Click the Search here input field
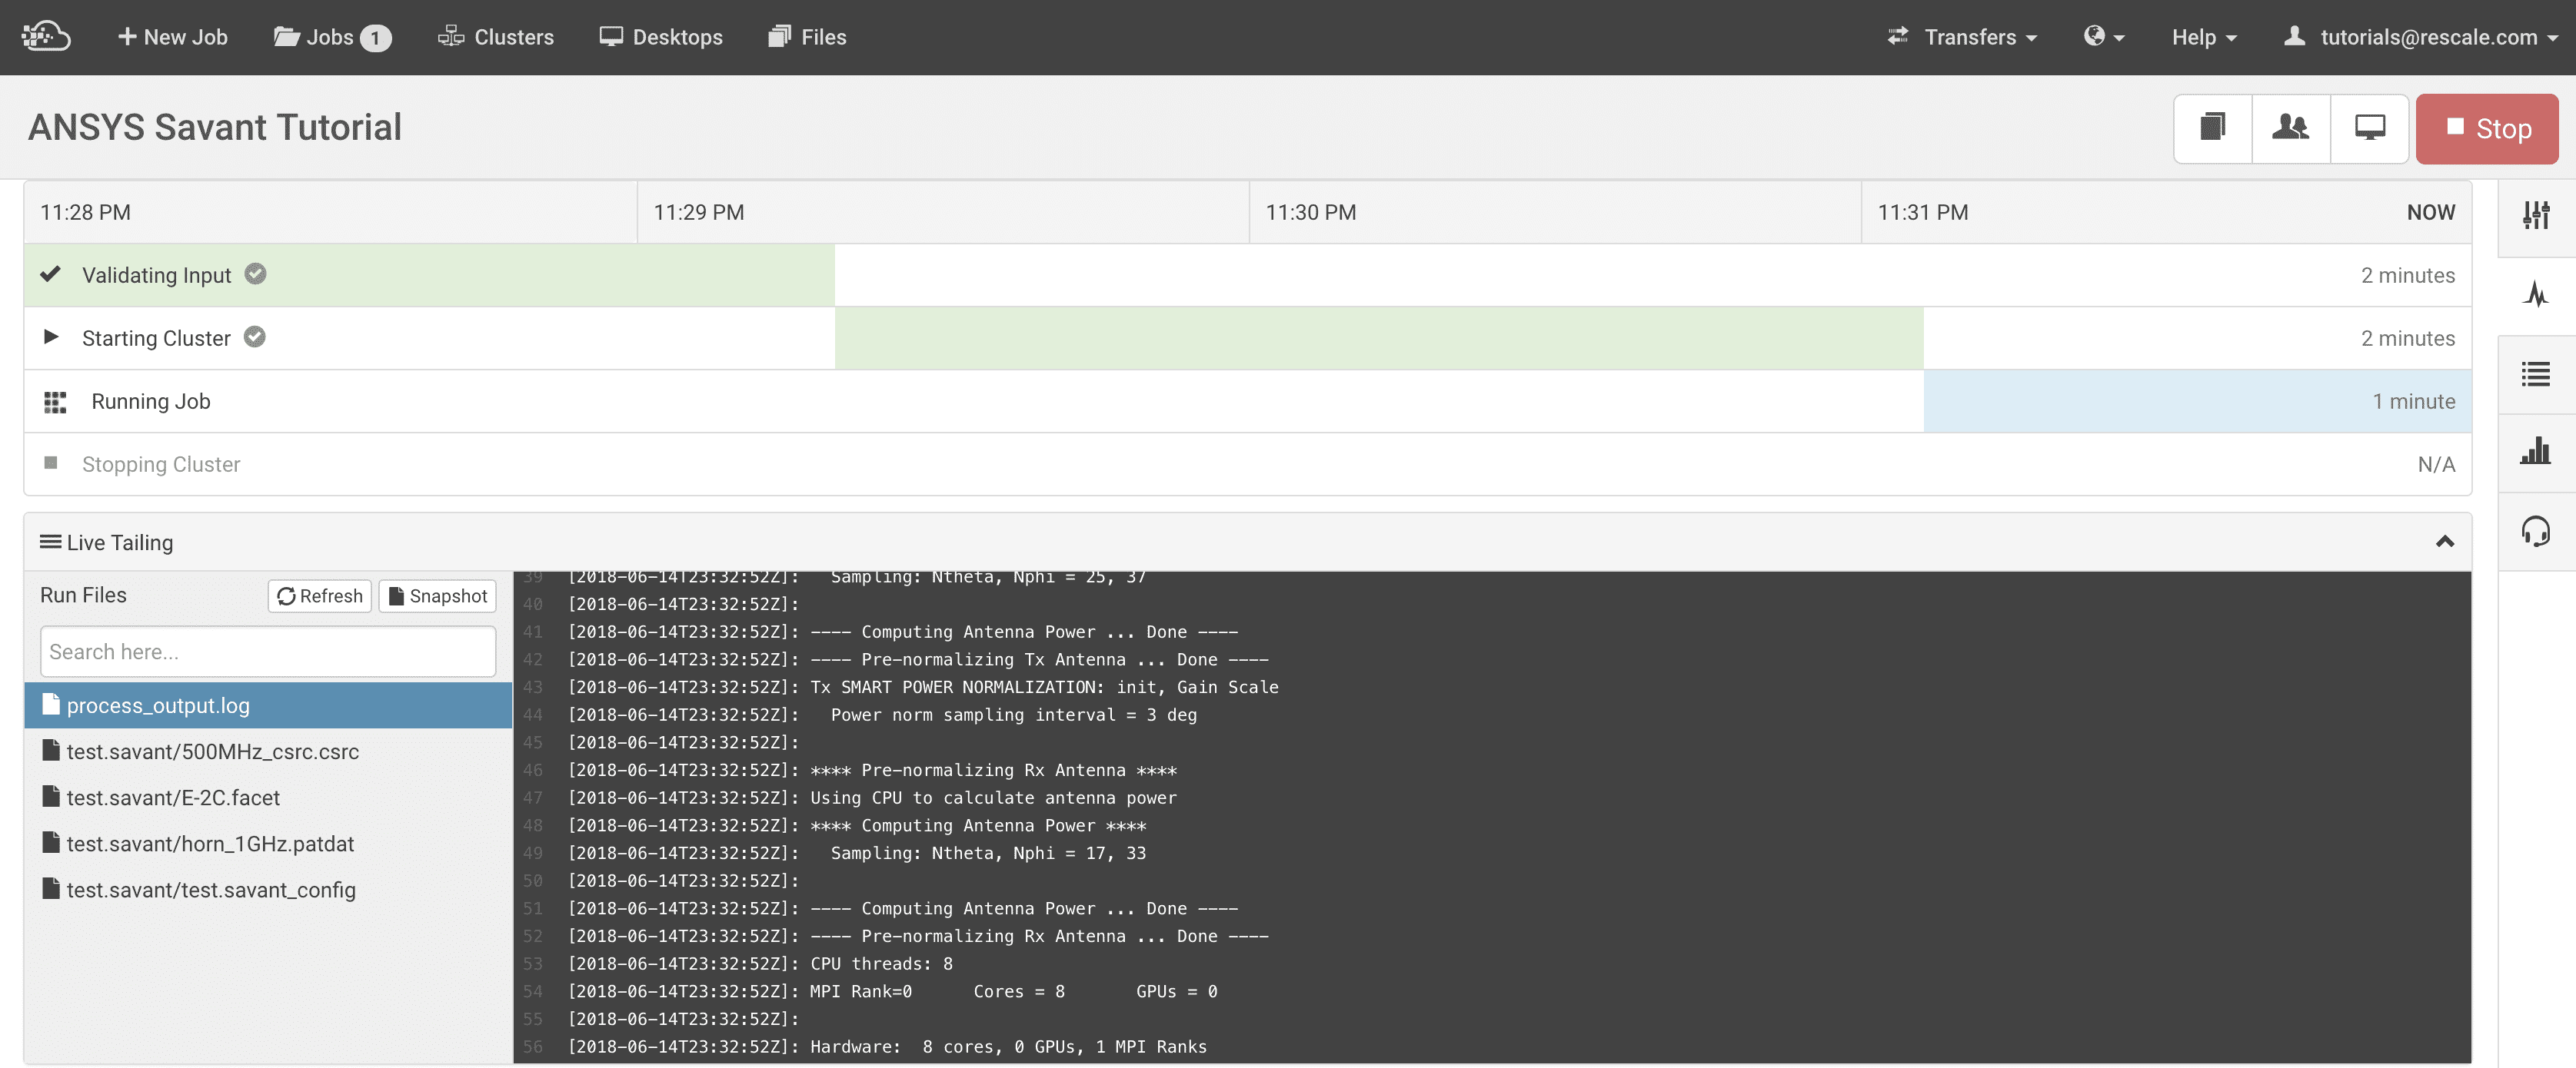 (x=268, y=652)
